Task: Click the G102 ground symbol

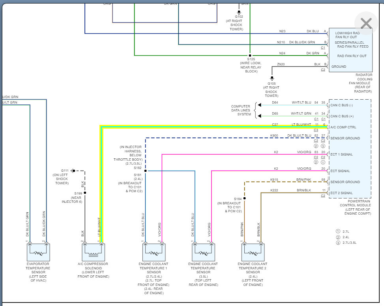Action: click(239, 12)
